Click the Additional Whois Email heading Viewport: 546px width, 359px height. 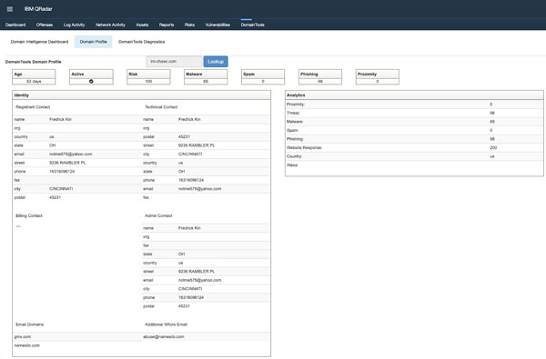pyautogui.click(x=167, y=324)
